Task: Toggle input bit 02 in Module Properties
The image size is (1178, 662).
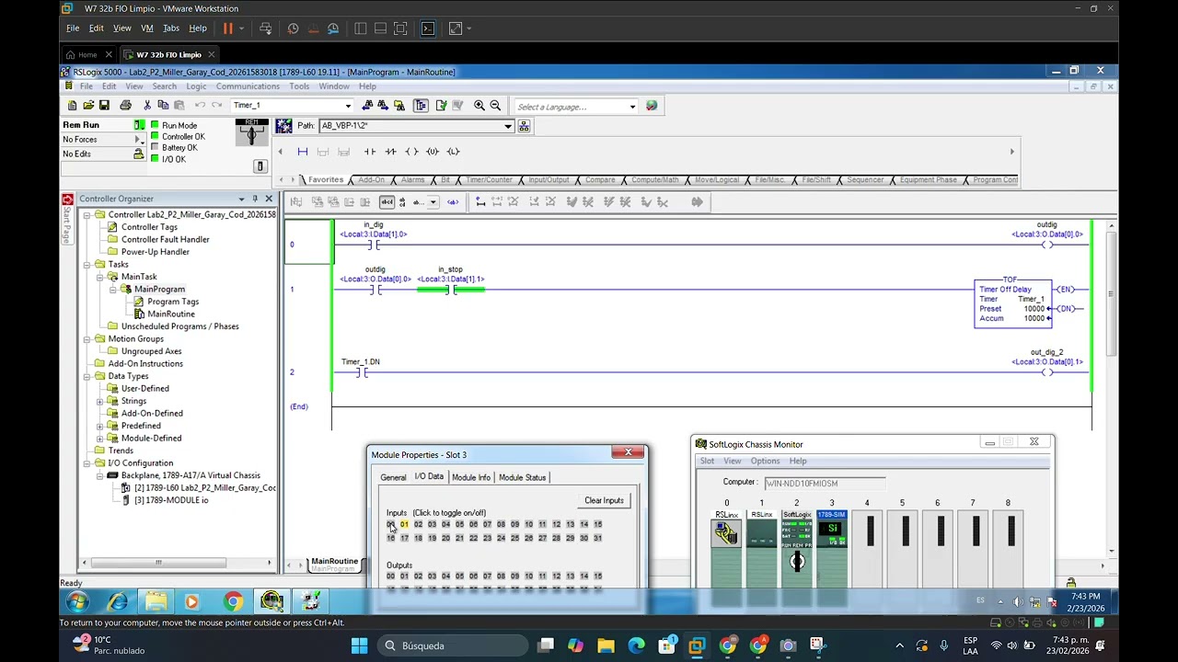Action: 418,524
